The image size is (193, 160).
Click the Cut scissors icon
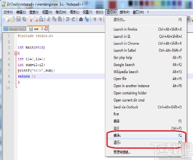[x=50, y=19]
